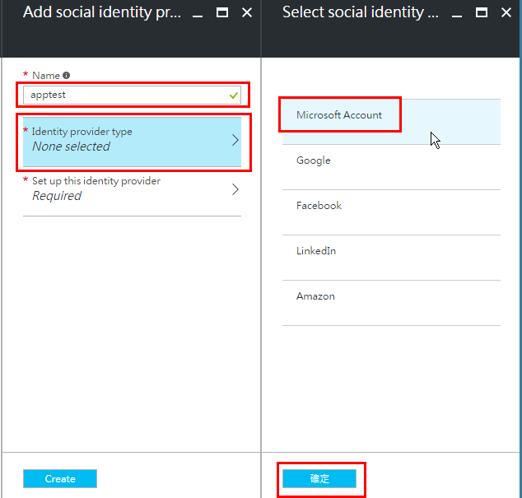Click the green checkmark in Name field

coord(234,95)
